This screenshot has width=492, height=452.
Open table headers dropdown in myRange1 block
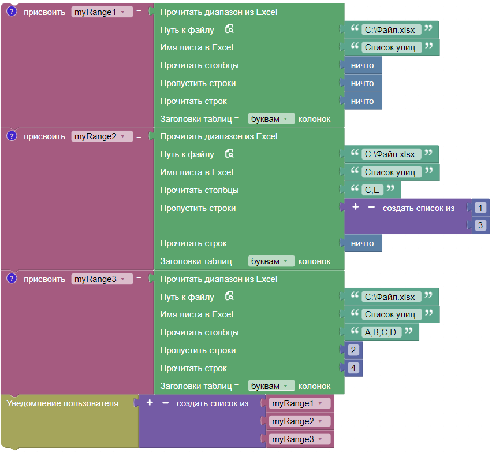(x=271, y=119)
